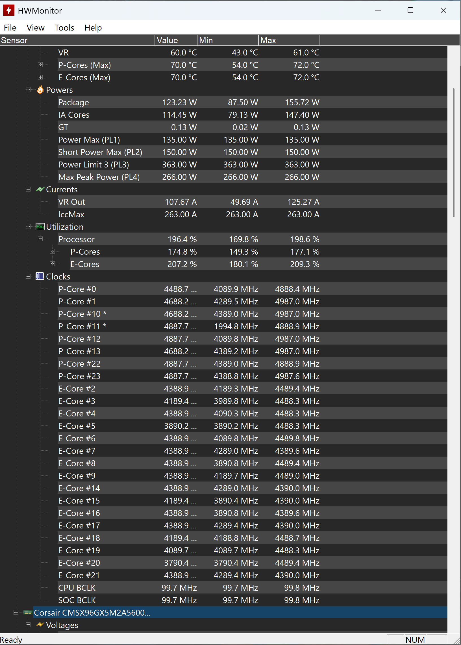Click the Clocks waveform icon
This screenshot has height=645, width=461.
40,276
